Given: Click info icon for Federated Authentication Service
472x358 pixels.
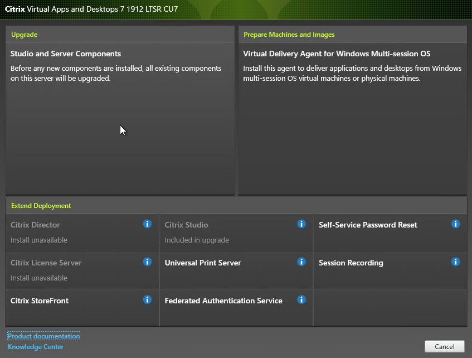Looking at the screenshot, I should (301, 300).
